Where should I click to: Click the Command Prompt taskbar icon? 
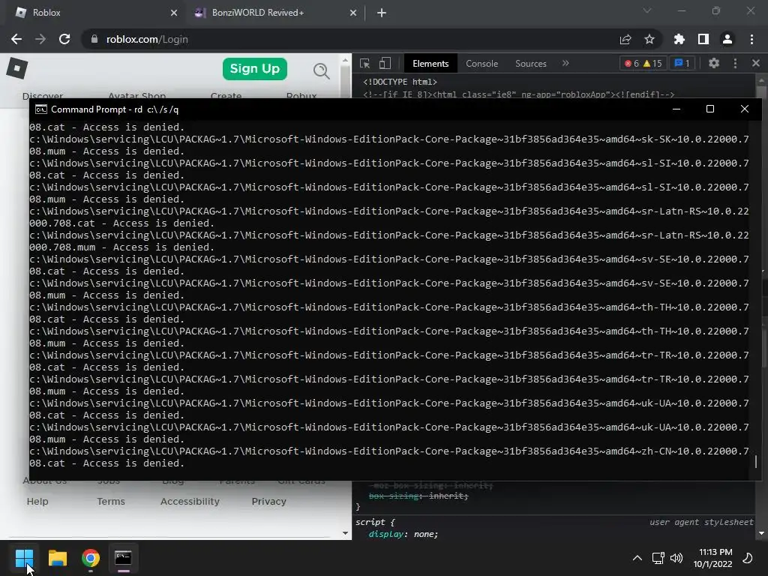[124, 558]
